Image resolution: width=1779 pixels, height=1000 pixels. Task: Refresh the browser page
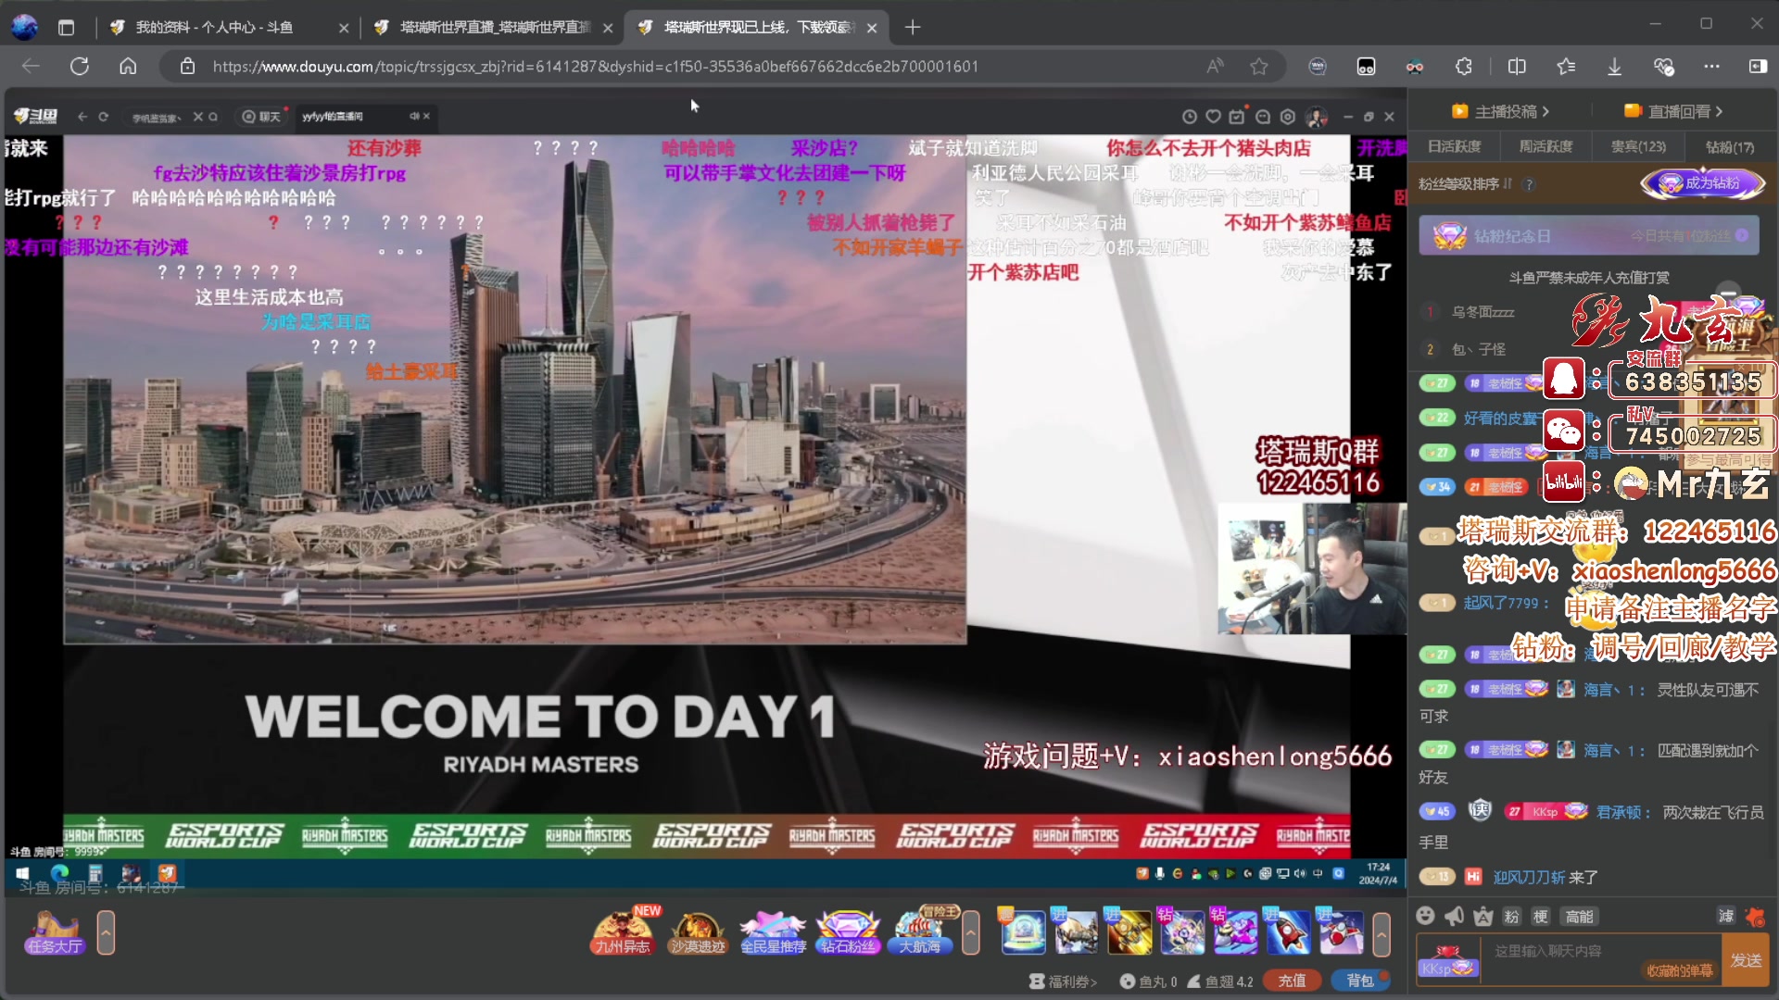pos(80,66)
